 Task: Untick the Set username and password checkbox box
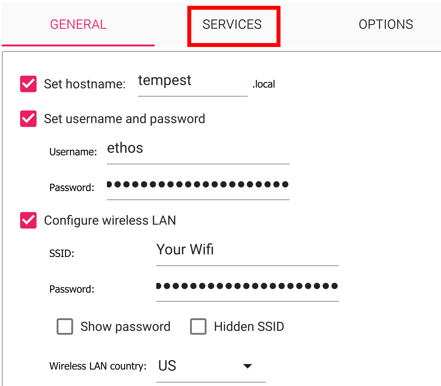click(x=28, y=119)
